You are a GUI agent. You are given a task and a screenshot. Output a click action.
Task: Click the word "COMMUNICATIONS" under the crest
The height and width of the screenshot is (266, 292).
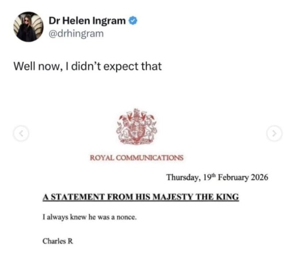pos(153,157)
